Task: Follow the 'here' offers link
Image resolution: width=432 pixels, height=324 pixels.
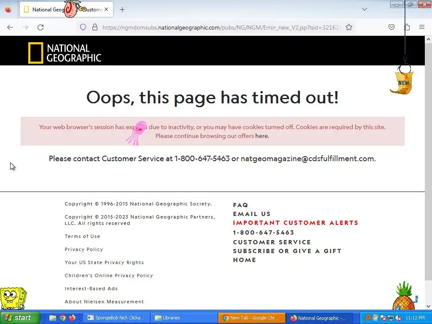Action: coord(262,136)
